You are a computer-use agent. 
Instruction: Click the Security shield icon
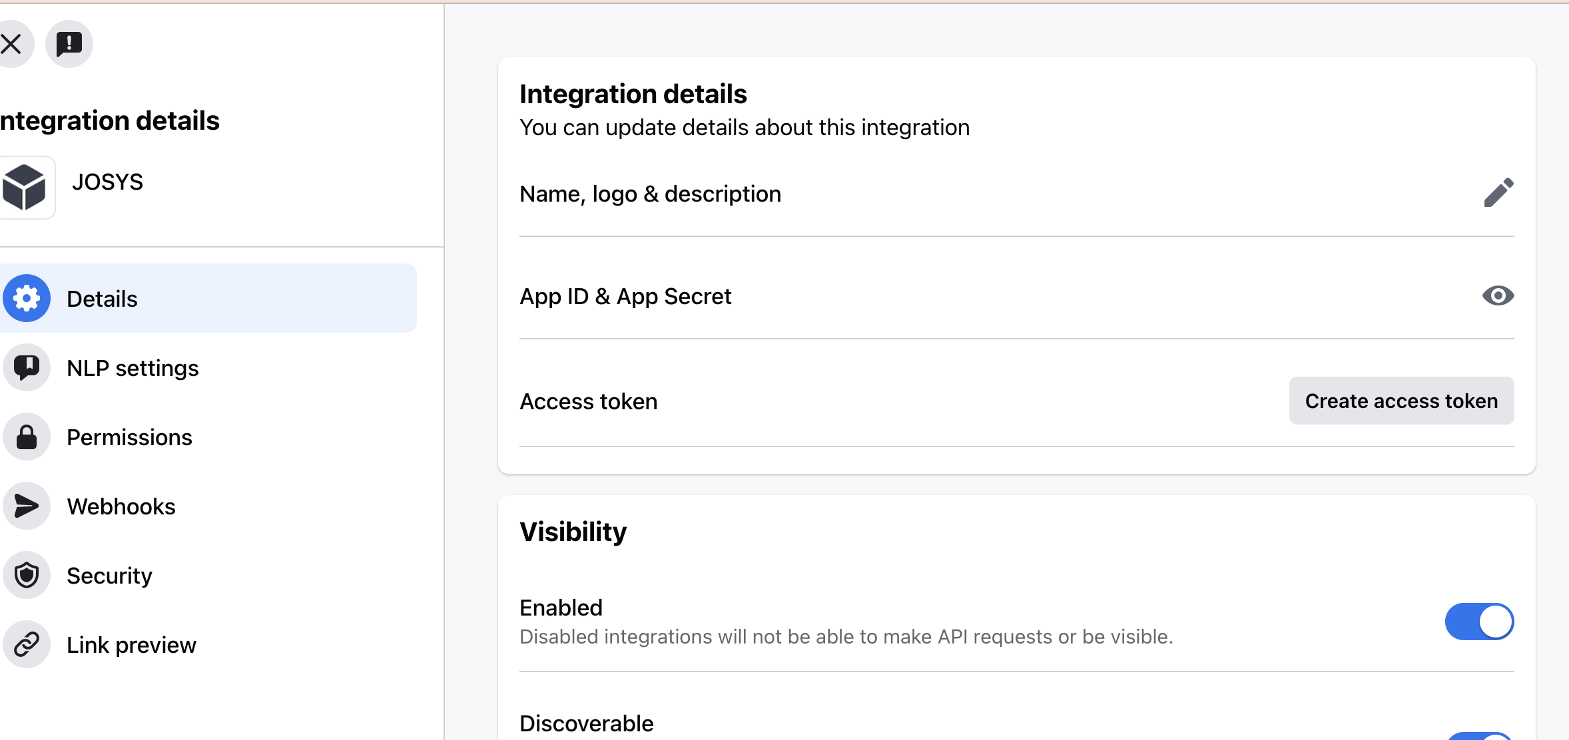[27, 576]
